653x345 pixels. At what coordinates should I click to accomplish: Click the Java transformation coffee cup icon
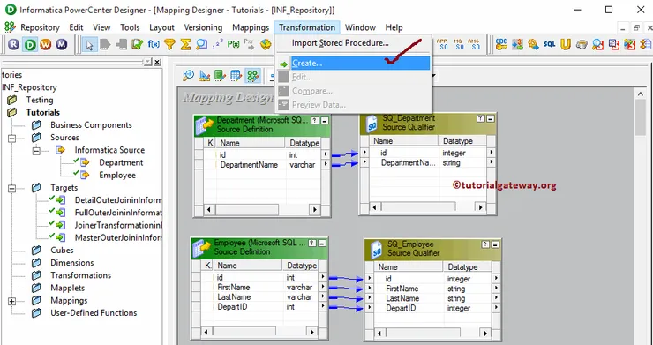coord(582,44)
